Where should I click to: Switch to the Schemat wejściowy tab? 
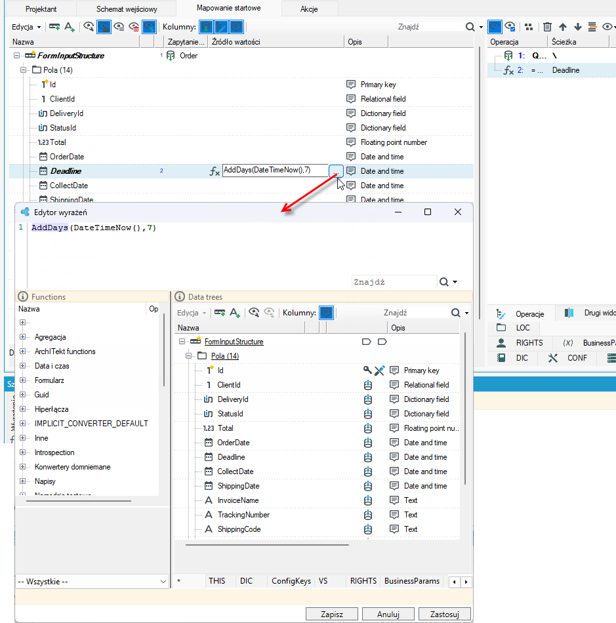(127, 9)
